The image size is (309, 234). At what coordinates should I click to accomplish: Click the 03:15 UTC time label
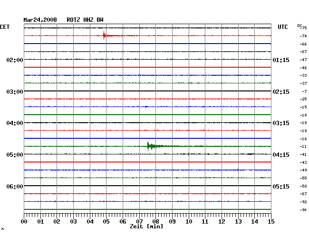[281, 123]
